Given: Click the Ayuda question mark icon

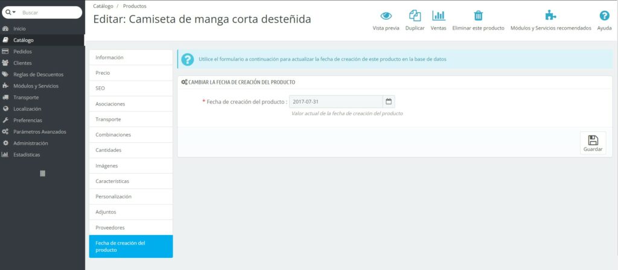Looking at the screenshot, I should click(x=604, y=16).
